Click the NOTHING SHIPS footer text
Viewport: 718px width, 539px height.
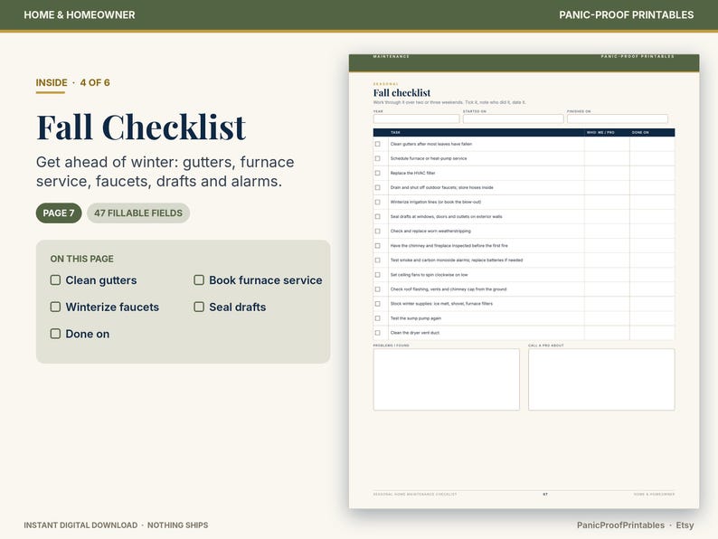tap(177, 525)
